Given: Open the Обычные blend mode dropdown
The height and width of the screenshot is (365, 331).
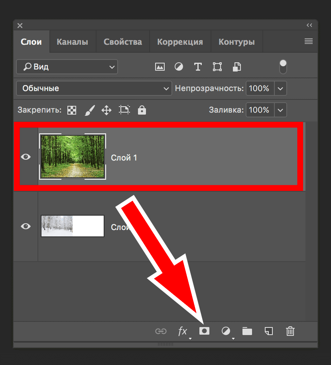Looking at the screenshot, I should click(x=94, y=88).
